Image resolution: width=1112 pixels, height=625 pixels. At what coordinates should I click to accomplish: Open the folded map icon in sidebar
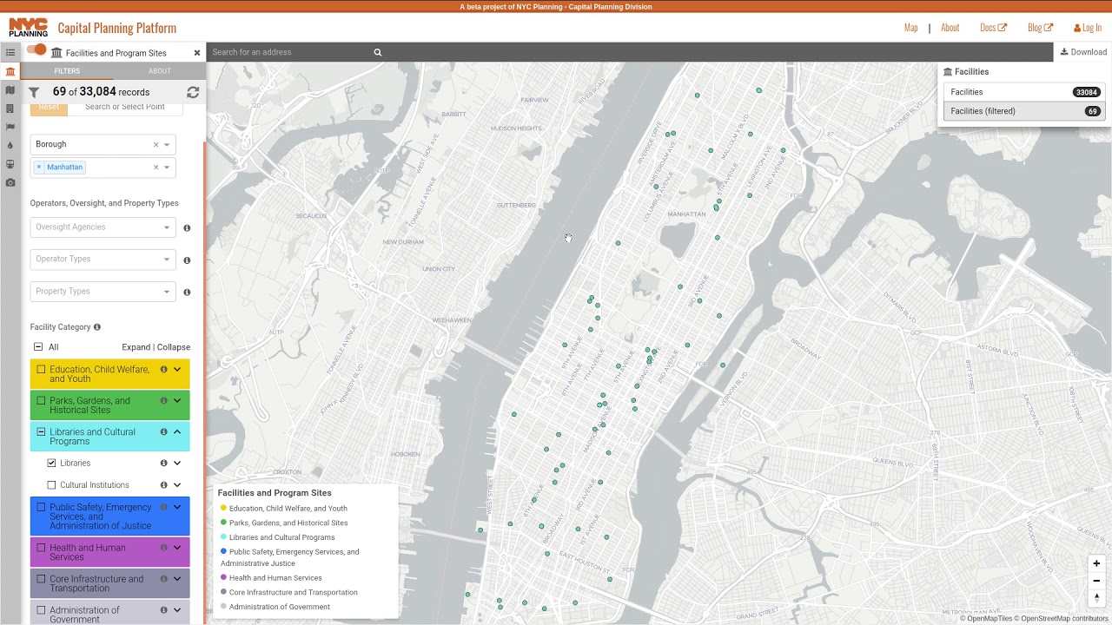pyautogui.click(x=10, y=90)
